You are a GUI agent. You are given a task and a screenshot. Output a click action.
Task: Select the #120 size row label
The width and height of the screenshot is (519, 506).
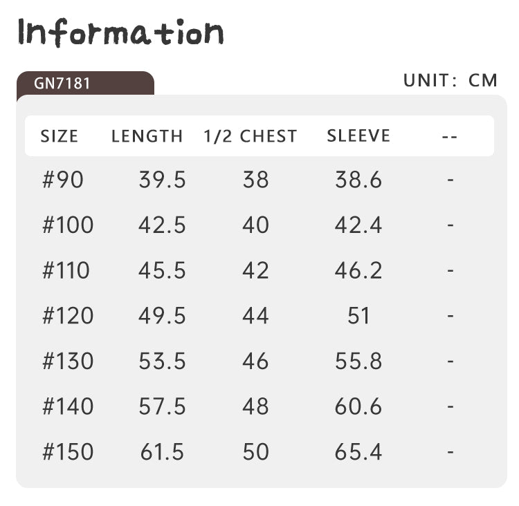pyautogui.click(x=68, y=315)
